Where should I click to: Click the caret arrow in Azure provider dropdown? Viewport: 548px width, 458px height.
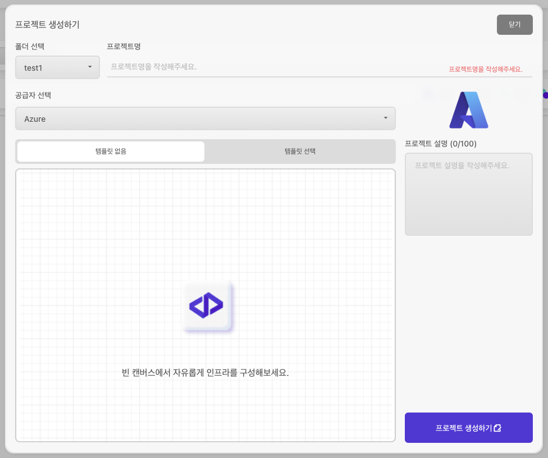[385, 118]
